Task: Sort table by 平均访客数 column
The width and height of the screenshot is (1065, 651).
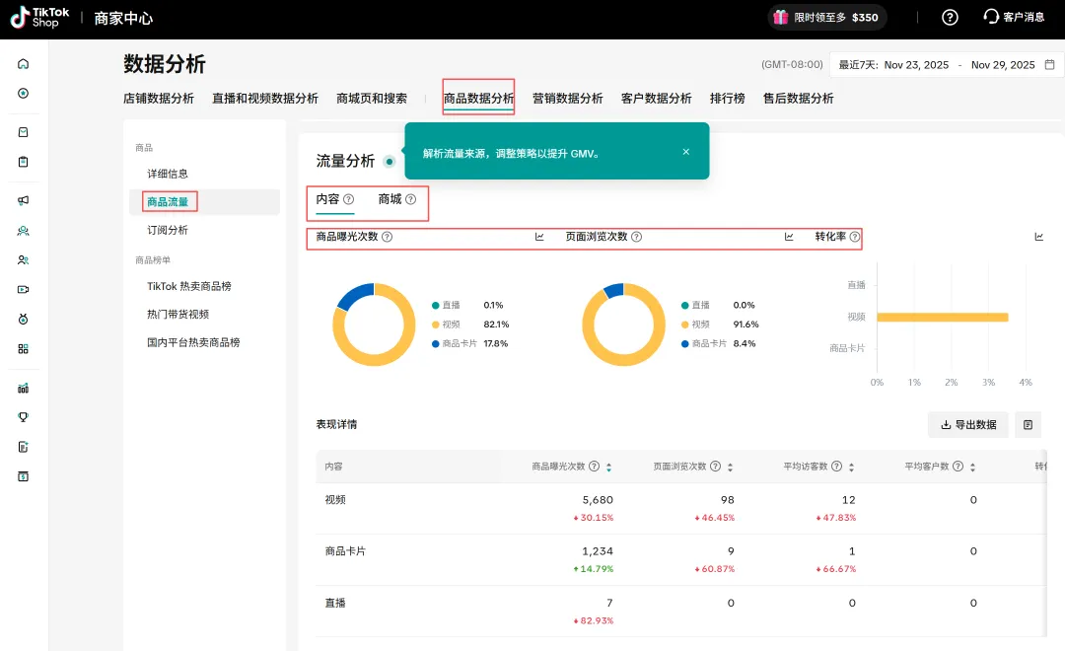Action: pyautogui.click(x=851, y=468)
